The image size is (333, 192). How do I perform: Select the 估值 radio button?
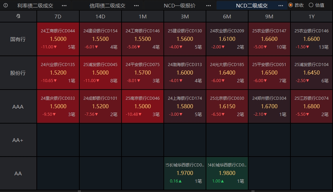point(311,5)
